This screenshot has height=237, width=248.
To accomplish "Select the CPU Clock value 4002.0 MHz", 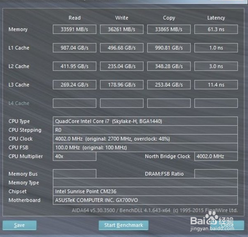I will click(x=145, y=139).
